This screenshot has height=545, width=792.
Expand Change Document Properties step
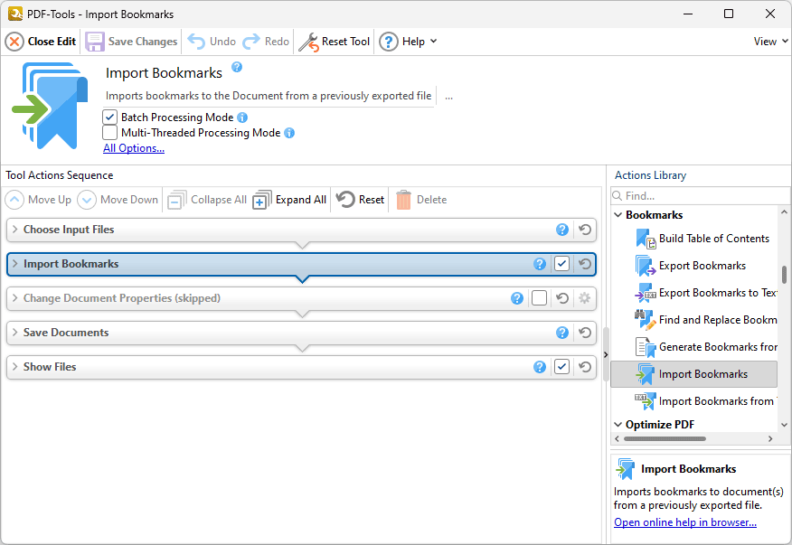coord(15,298)
